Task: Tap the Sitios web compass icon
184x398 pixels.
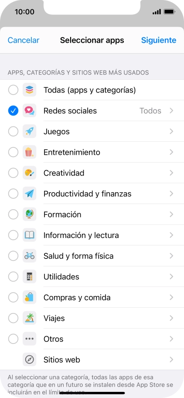Action: pyautogui.click(x=30, y=359)
